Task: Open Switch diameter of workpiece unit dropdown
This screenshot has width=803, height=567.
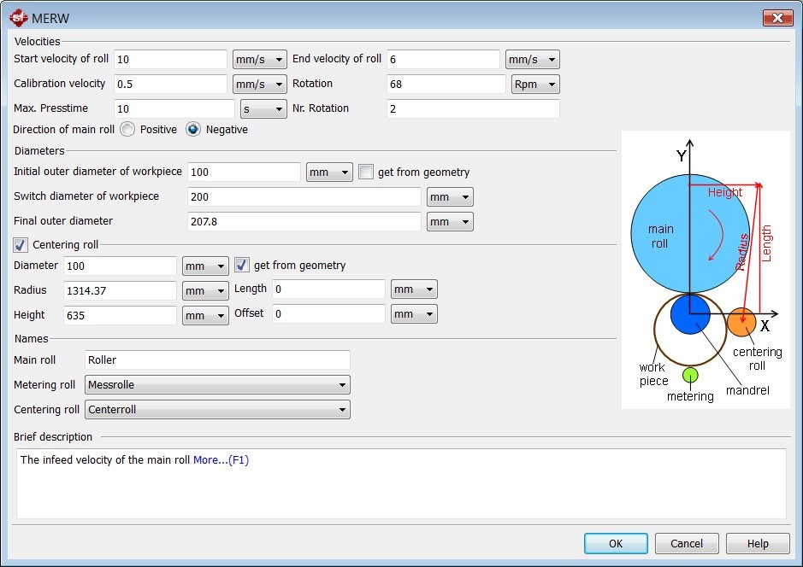Action: [x=450, y=197]
